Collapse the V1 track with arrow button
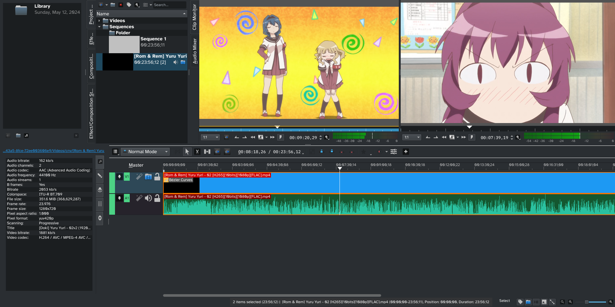This screenshot has height=307, width=615. (119, 177)
